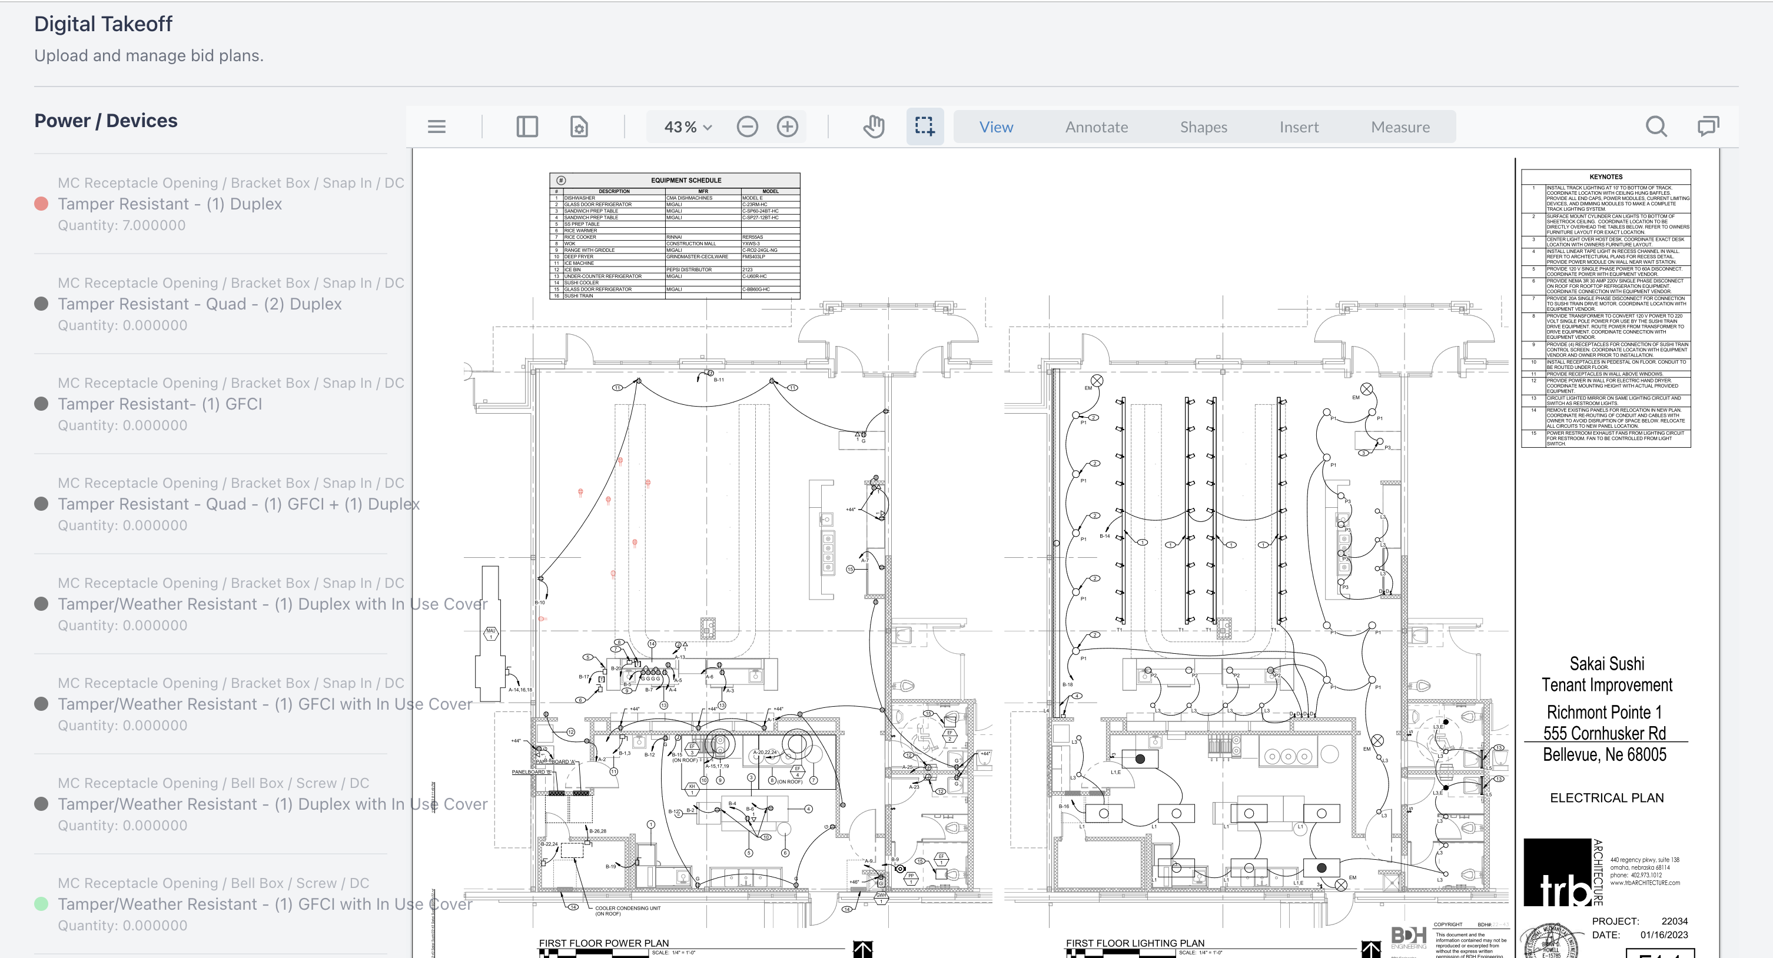Open the comments panel icon

(1708, 127)
